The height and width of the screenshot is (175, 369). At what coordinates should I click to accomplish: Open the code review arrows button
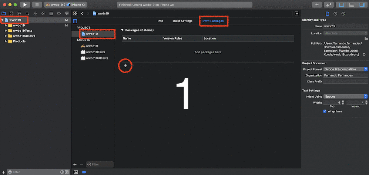click(329, 5)
